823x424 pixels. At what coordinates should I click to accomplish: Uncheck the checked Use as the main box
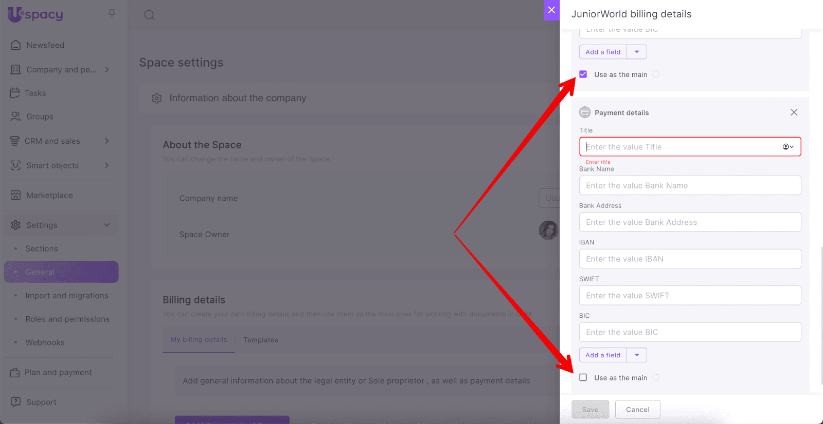pyautogui.click(x=583, y=74)
